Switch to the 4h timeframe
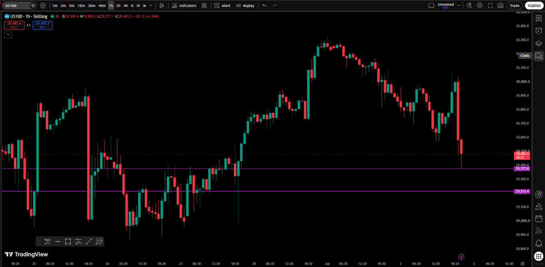The height and width of the screenshot is (267, 545). pyautogui.click(x=125, y=5)
